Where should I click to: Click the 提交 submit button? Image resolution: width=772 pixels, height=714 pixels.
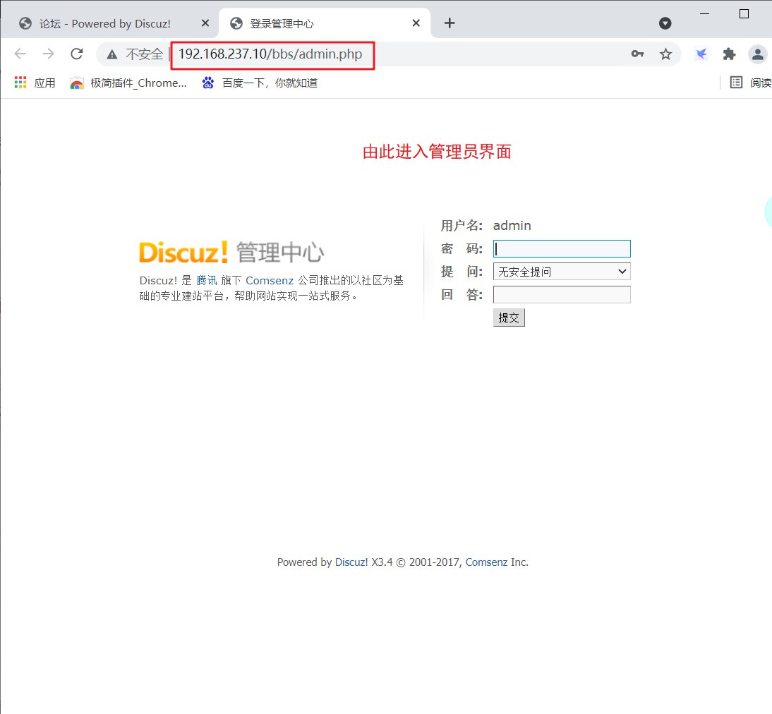(x=509, y=317)
